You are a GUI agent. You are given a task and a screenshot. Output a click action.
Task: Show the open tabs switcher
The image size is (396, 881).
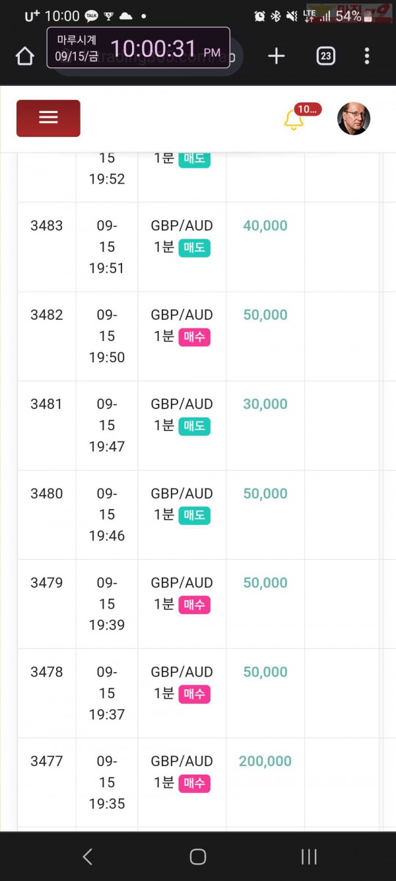coord(325,56)
